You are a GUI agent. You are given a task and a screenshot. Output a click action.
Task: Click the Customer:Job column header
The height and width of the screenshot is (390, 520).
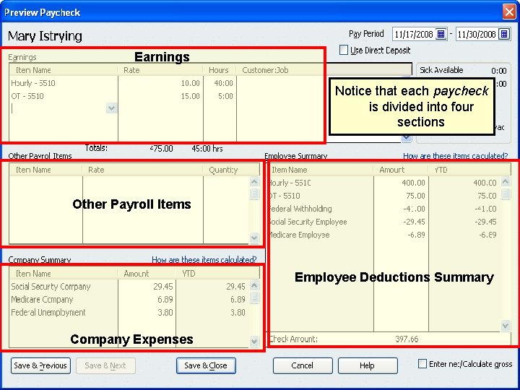coord(265,70)
